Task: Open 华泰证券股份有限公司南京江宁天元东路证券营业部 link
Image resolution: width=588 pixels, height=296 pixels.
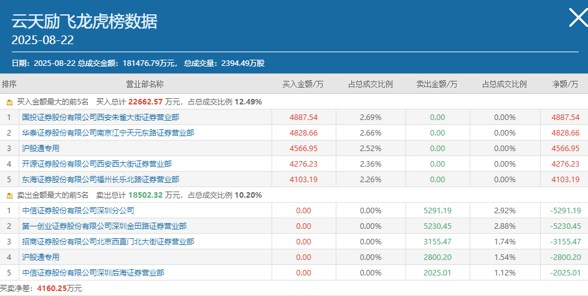Action: click(108, 133)
